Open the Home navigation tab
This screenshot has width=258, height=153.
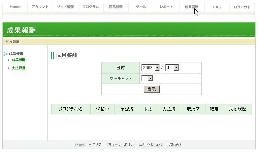[15, 7]
